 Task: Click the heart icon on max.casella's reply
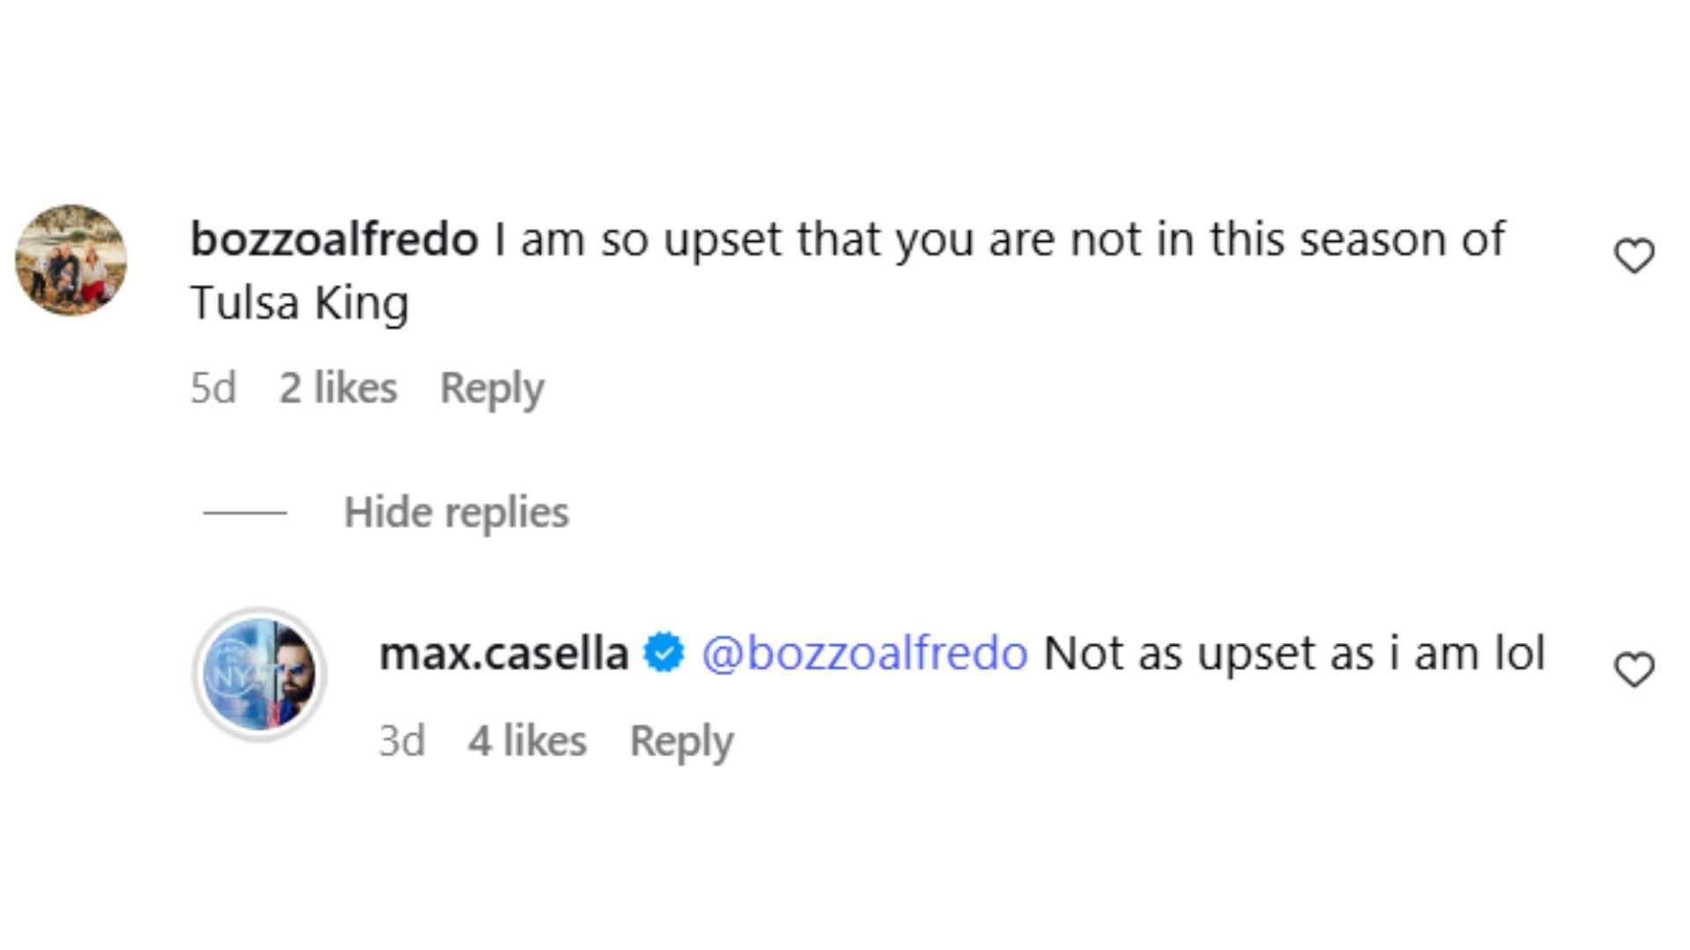click(1634, 670)
